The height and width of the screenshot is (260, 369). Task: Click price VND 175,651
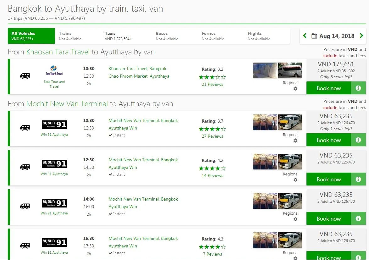click(x=336, y=64)
